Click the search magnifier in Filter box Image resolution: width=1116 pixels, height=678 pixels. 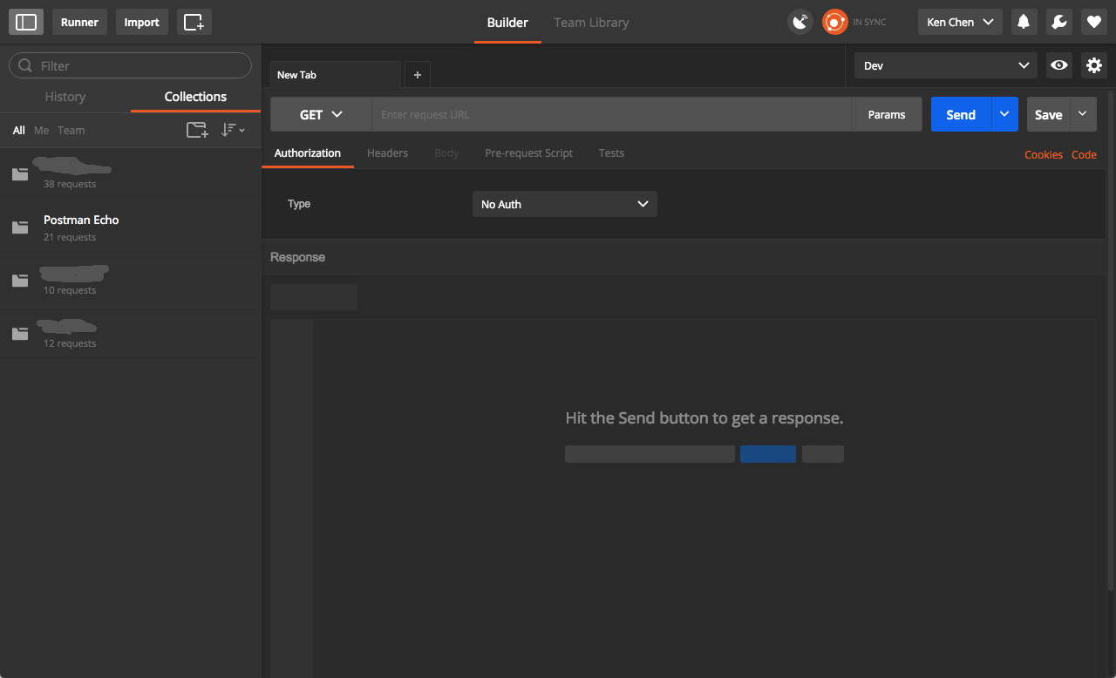(x=25, y=65)
